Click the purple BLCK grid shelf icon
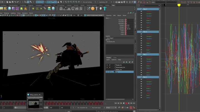This screenshot has width=200, height=112. click(17, 9)
